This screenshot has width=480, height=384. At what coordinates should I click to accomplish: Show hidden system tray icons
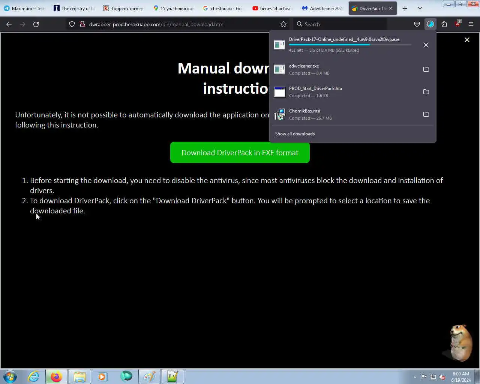coord(415,377)
